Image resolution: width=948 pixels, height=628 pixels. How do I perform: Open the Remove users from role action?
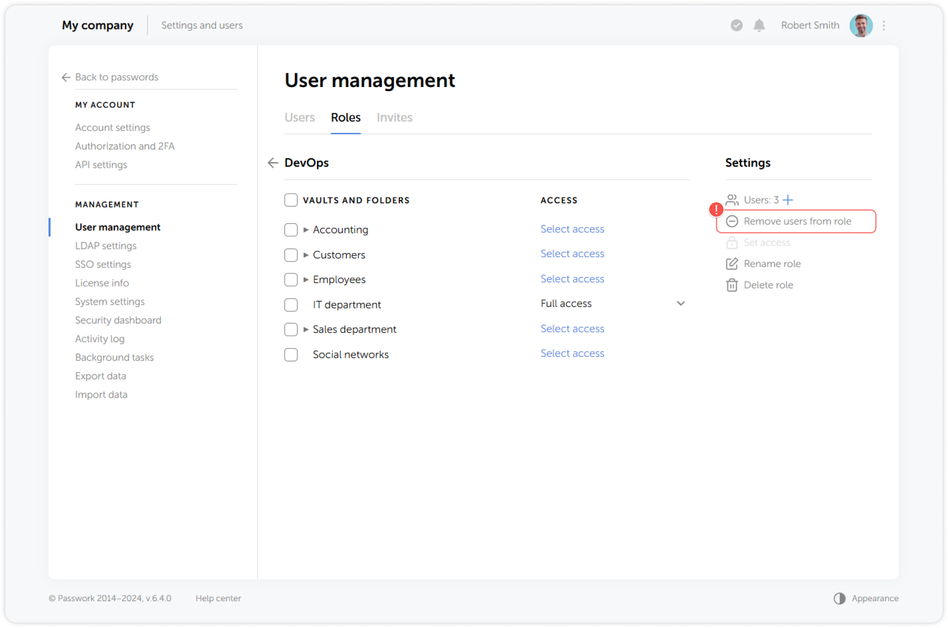tap(797, 221)
